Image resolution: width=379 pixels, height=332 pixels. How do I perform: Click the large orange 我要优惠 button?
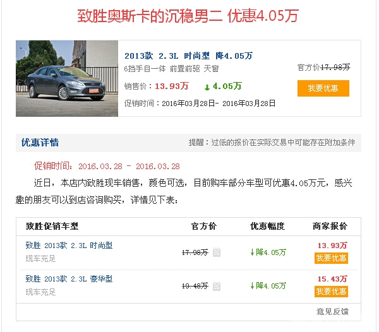tap(323, 88)
